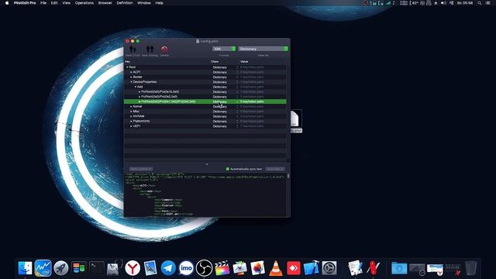Click Dictionary class cell in Kernel row
This screenshot has height=279, width=496.
pos(220,107)
